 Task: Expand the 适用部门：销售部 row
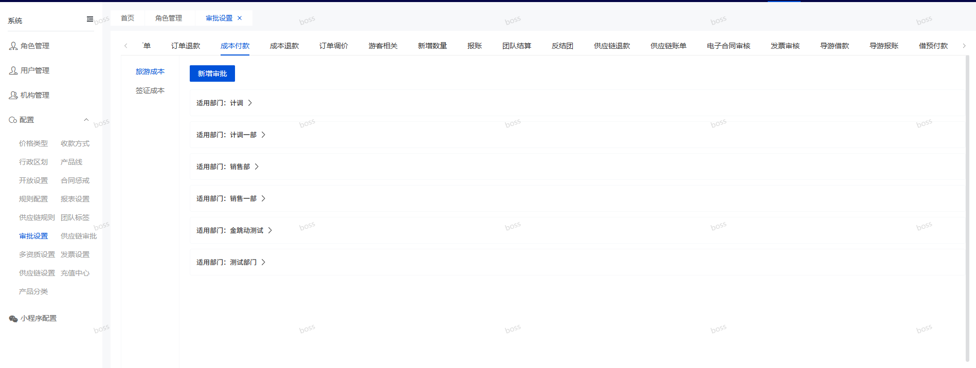pos(257,167)
